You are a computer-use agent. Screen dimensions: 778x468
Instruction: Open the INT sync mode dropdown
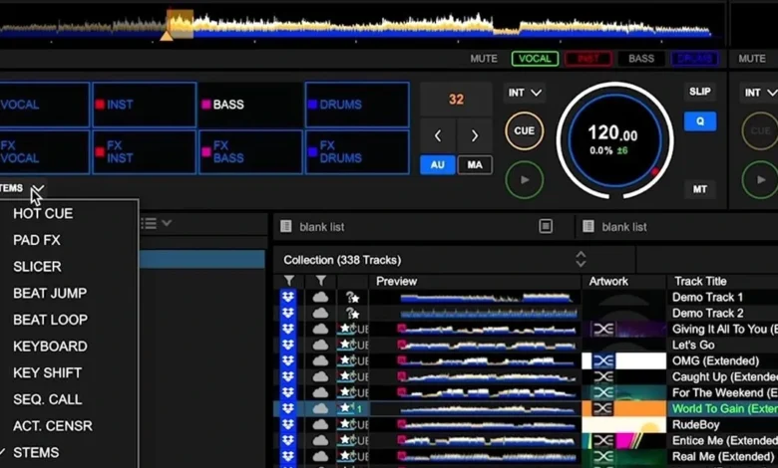tap(525, 94)
